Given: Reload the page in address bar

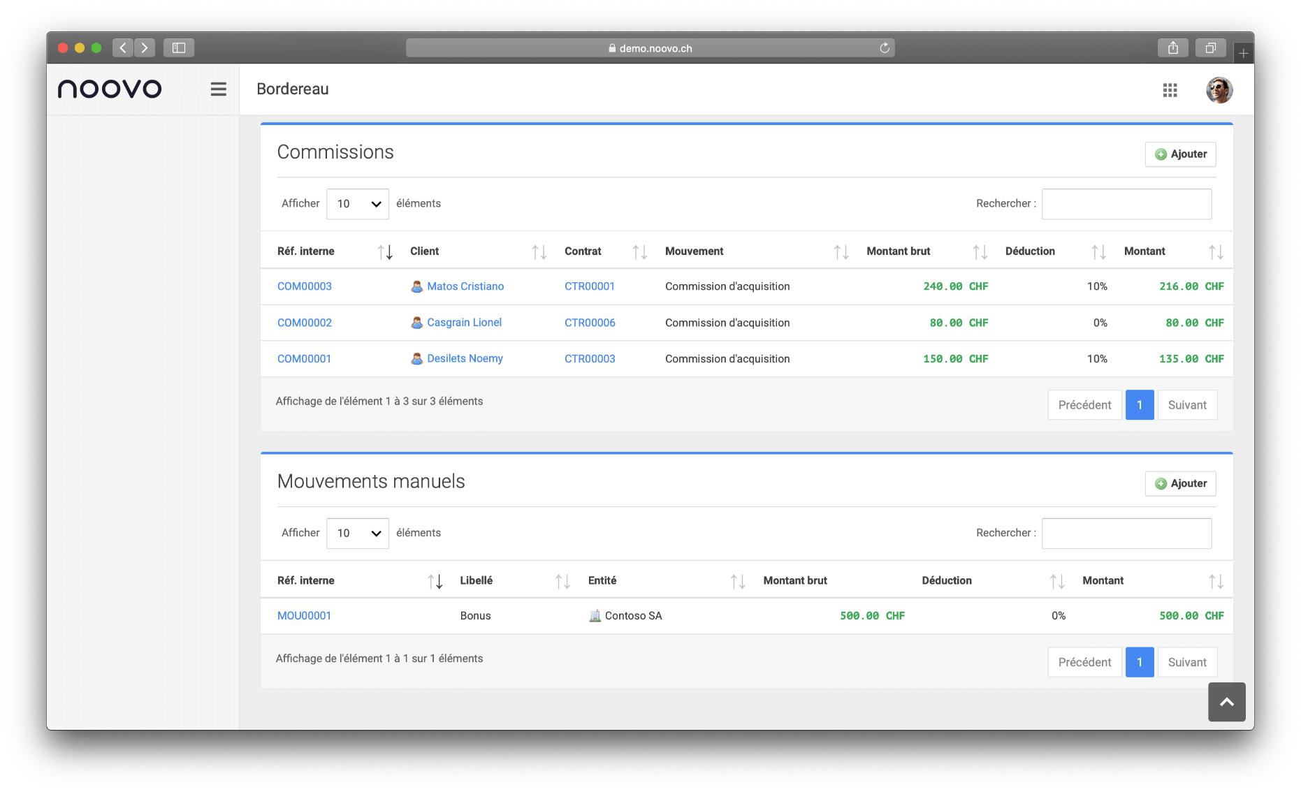Looking at the screenshot, I should (x=884, y=48).
